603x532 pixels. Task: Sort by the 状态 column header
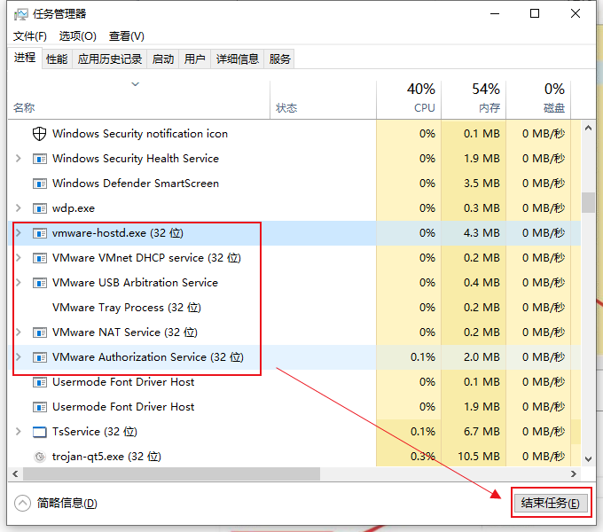[323, 100]
